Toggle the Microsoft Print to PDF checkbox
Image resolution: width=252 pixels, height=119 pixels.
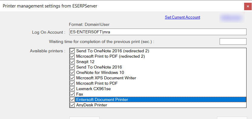(x=72, y=83)
